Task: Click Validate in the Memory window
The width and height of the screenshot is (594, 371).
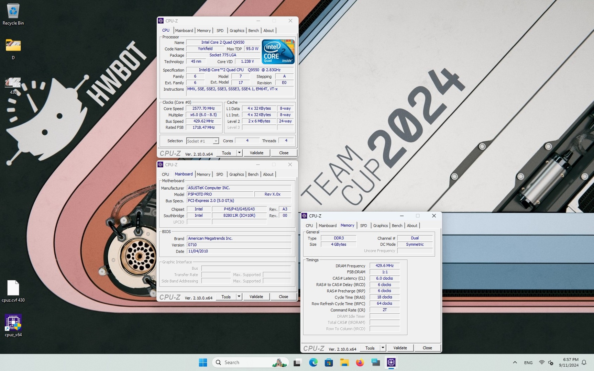Action: coord(400,348)
